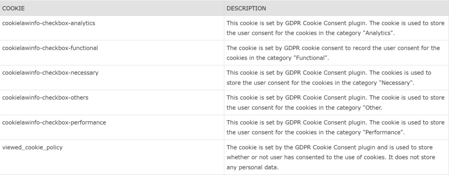
Task: Click the COOKIE column header
Action: tap(13, 8)
